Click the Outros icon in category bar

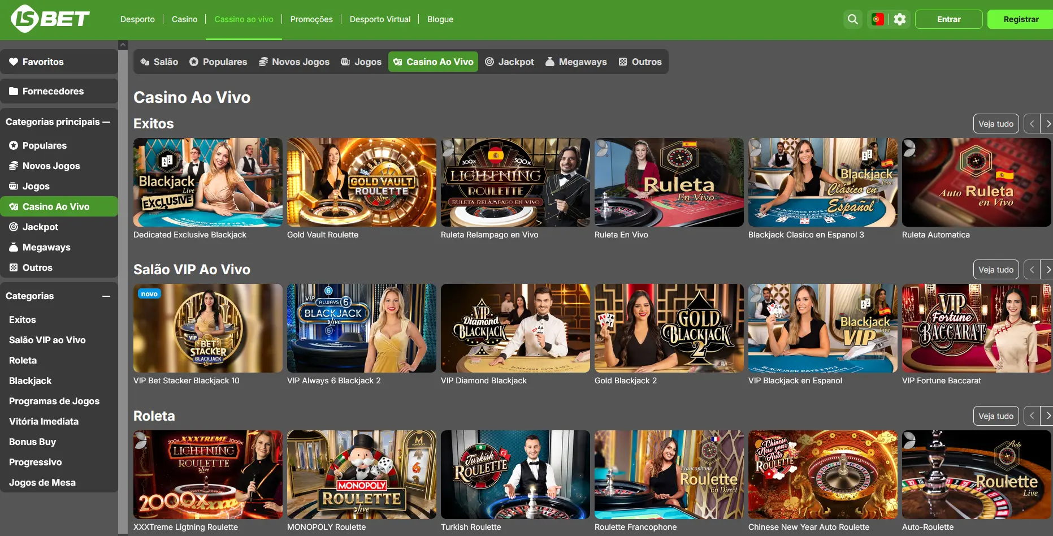[x=623, y=62]
